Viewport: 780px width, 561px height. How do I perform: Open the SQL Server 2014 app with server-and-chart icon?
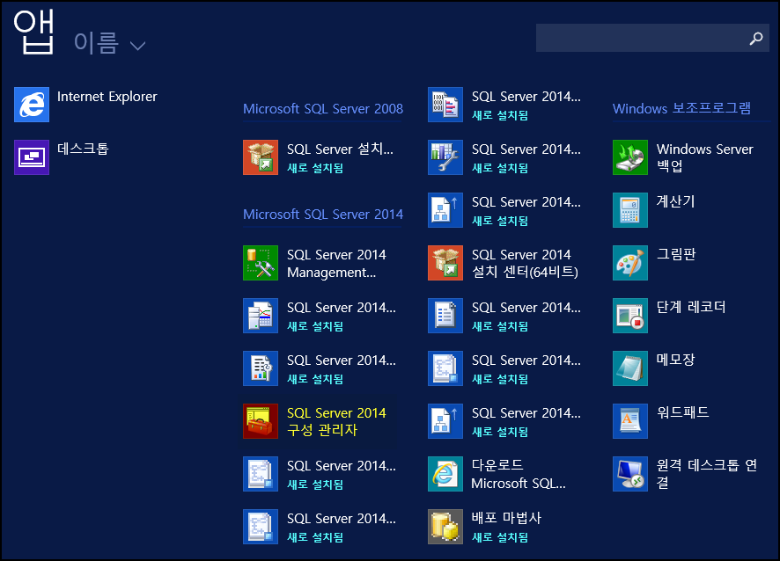coord(320,316)
